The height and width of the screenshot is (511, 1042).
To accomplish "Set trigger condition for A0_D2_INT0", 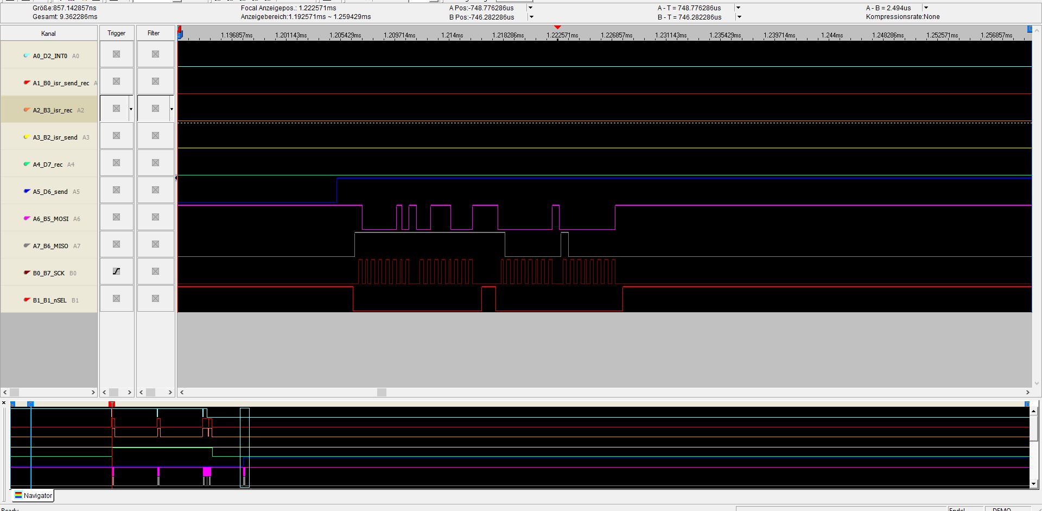I will [x=116, y=54].
